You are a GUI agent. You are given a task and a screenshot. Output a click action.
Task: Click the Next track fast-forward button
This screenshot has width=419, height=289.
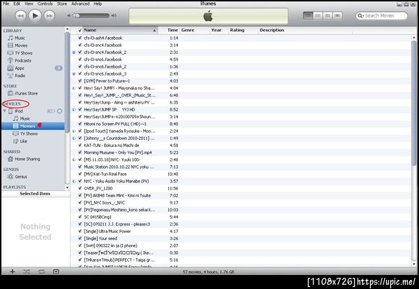tap(49, 16)
